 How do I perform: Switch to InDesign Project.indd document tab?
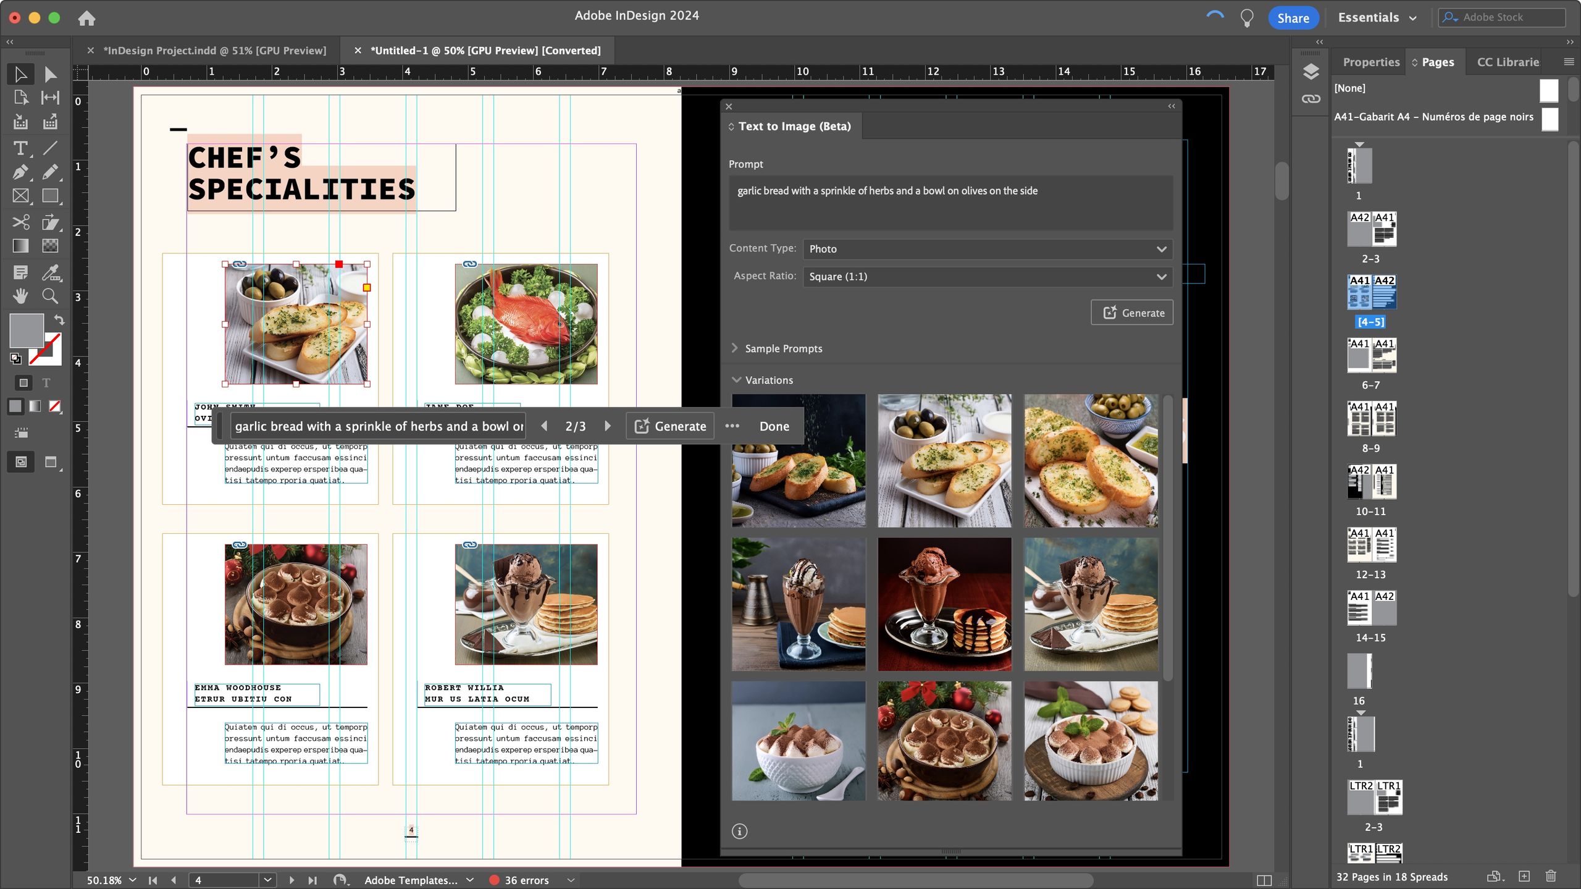tap(214, 51)
